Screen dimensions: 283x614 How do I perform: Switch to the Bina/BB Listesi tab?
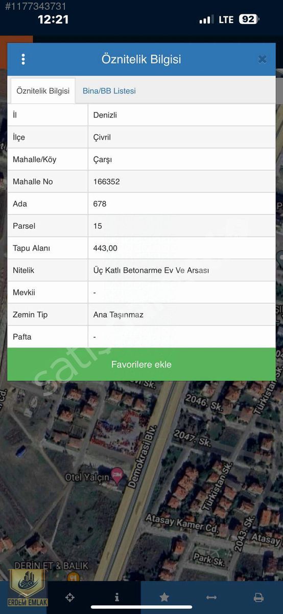pos(109,91)
